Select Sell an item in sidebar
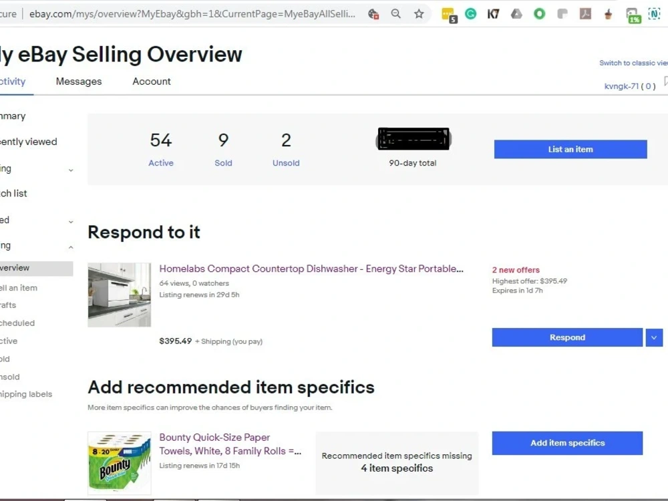Image resolution: width=668 pixels, height=501 pixels. coord(18,288)
